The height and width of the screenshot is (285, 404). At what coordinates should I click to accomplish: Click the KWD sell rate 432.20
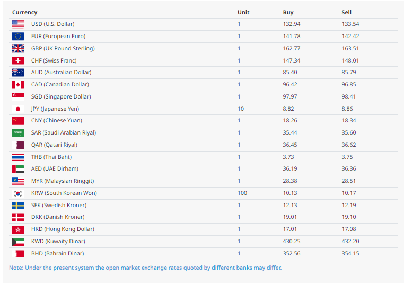pyautogui.click(x=350, y=242)
